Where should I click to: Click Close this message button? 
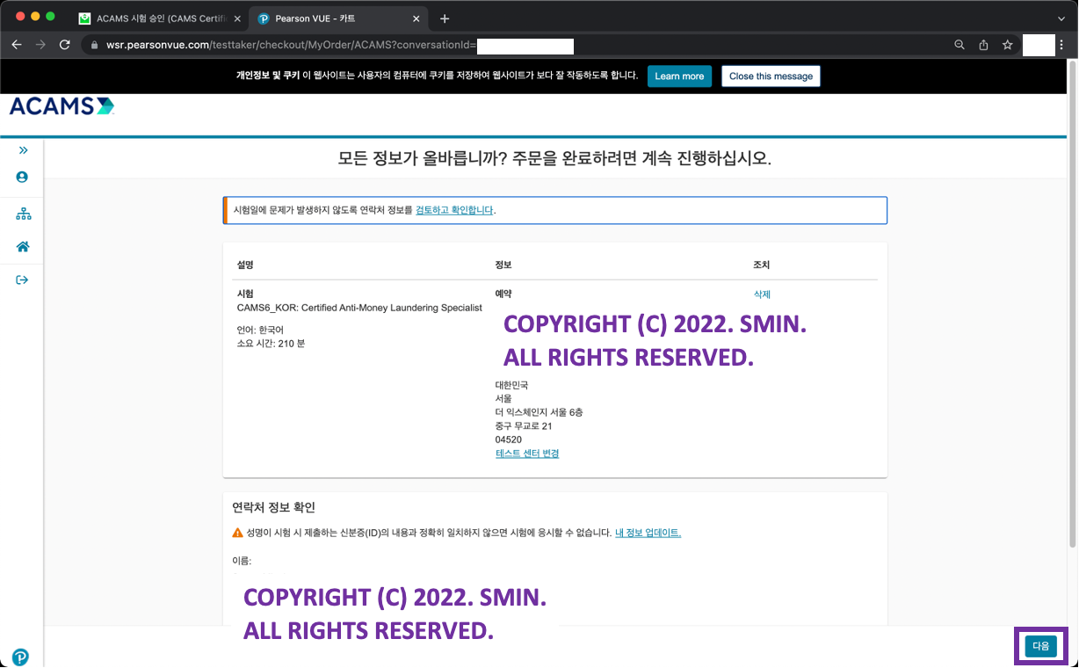point(771,76)
